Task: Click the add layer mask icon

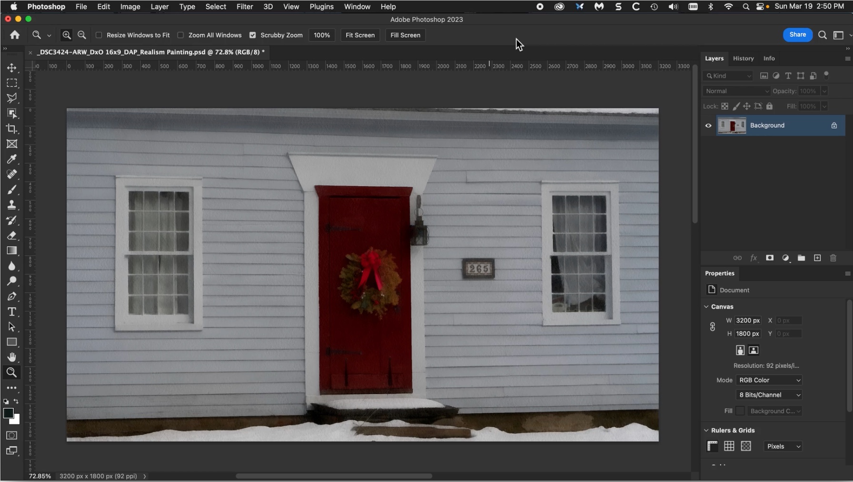Action: [770, 258]
